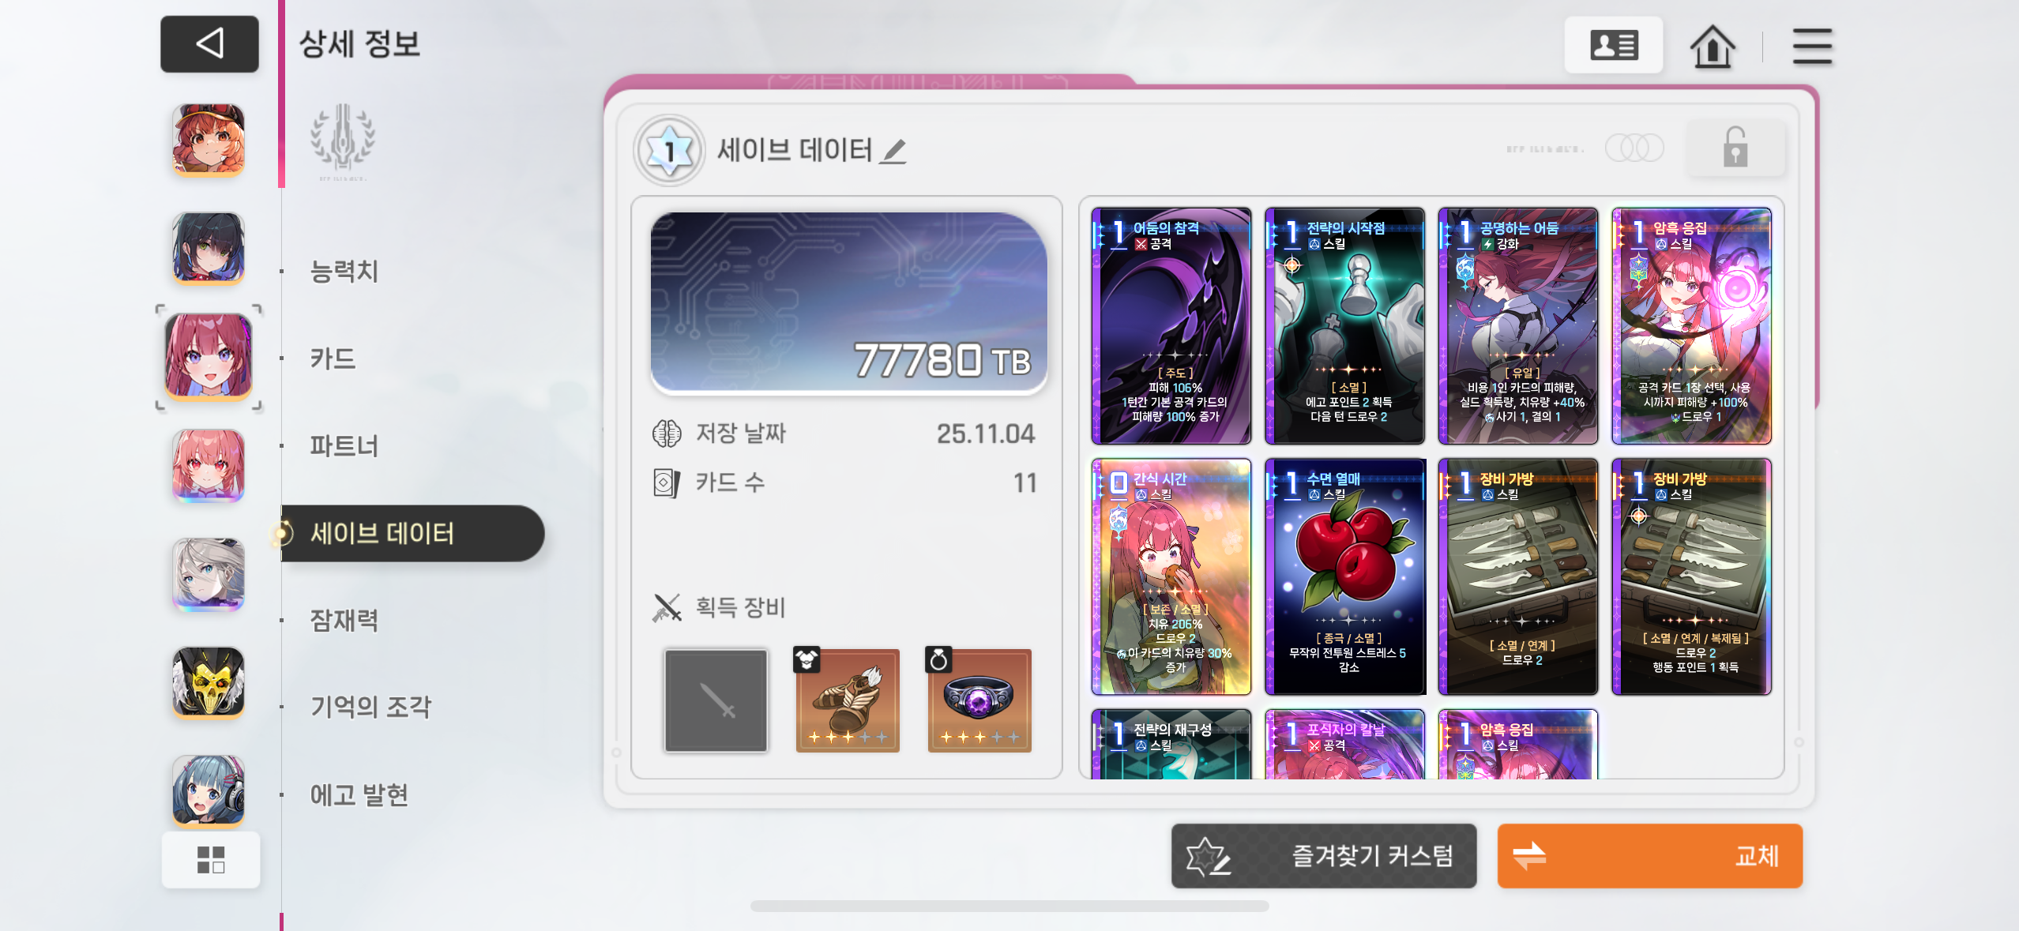This screenshot has width=2019, height=931.
Task: Click the bottom horizontal scrollbar
Action: click(1009, 906)
